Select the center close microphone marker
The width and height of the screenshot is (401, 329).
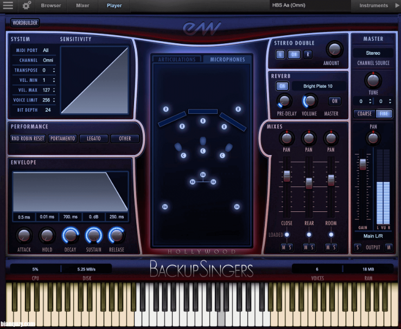tap(203, 151)
